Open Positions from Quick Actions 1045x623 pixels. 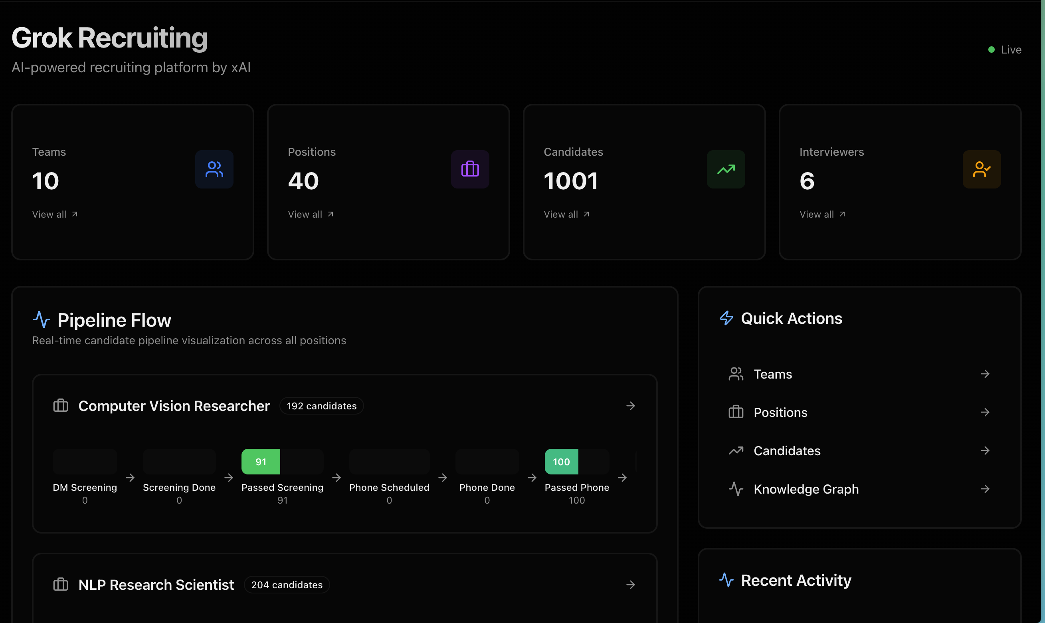pos(780,412)
